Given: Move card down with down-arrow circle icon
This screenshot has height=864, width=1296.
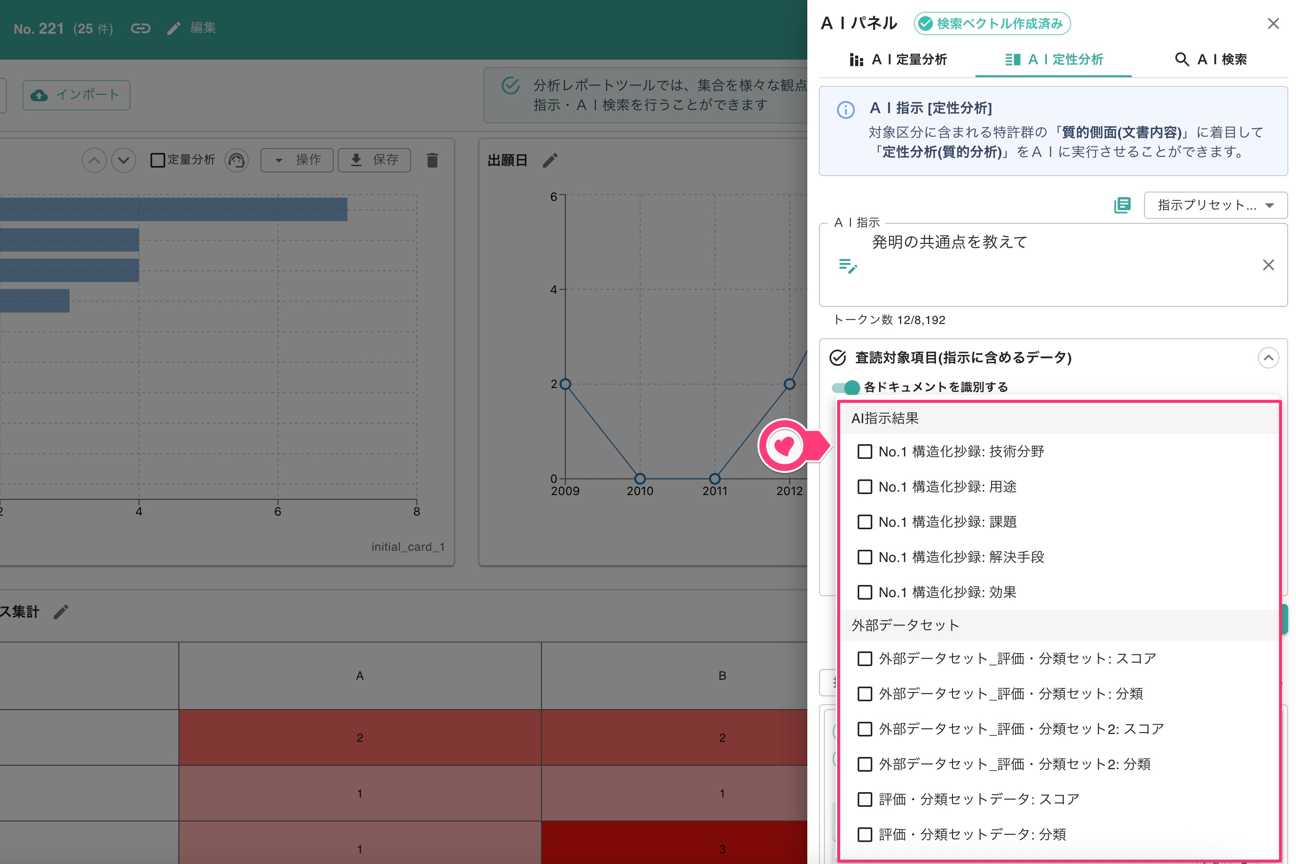Looking at the screenshot, I should [x=124, y=160].
